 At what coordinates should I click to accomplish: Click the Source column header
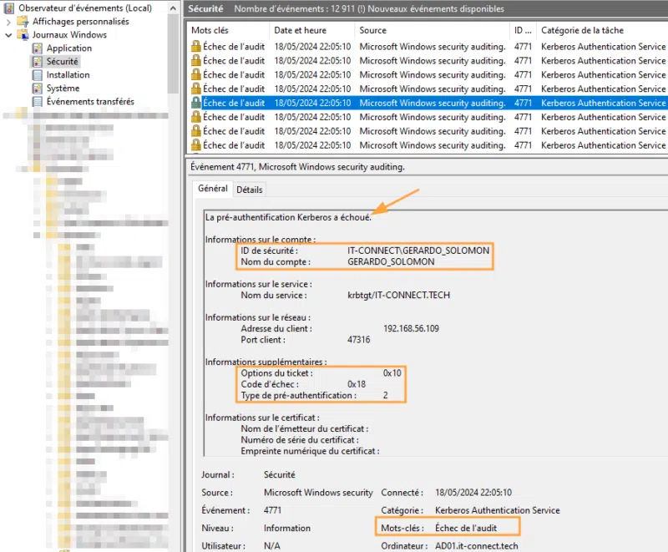click(373, 30)
